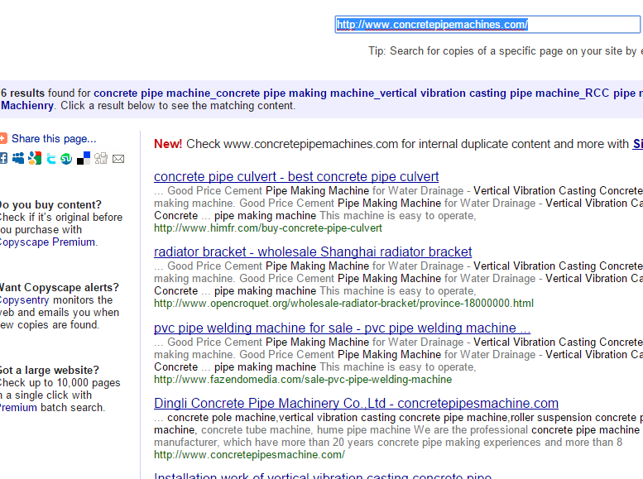Click the 'Got a large website?' heading

tap(49, 371)
